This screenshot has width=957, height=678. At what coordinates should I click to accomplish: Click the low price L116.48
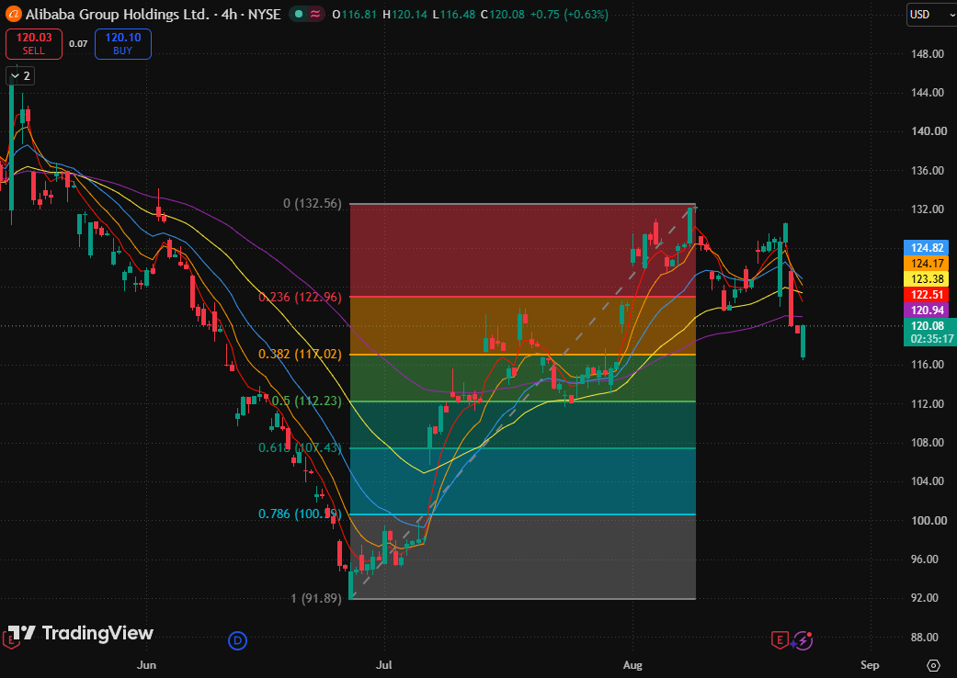[x=453, y=14]
